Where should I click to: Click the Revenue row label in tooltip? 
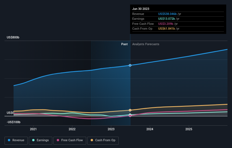click(x=138, y=14)
